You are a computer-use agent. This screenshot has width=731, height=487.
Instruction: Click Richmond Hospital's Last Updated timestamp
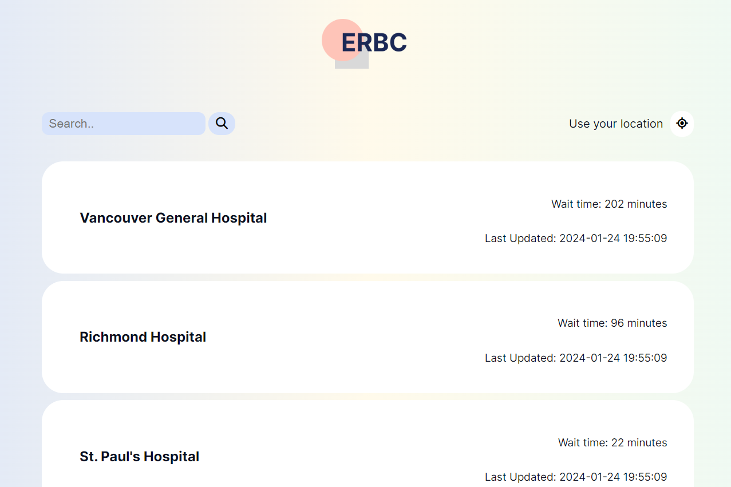point(576,358)
